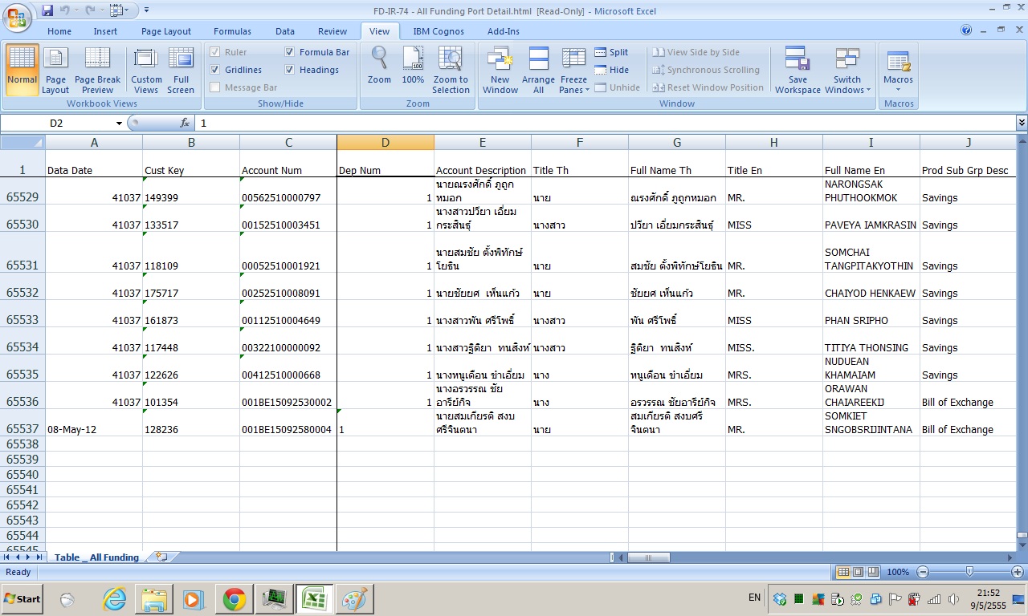
Task: Click the Macros button icon
Action: pos(898,62)
